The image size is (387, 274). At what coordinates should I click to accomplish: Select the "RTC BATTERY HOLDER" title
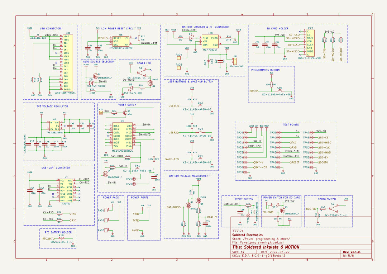pos(58,232)
